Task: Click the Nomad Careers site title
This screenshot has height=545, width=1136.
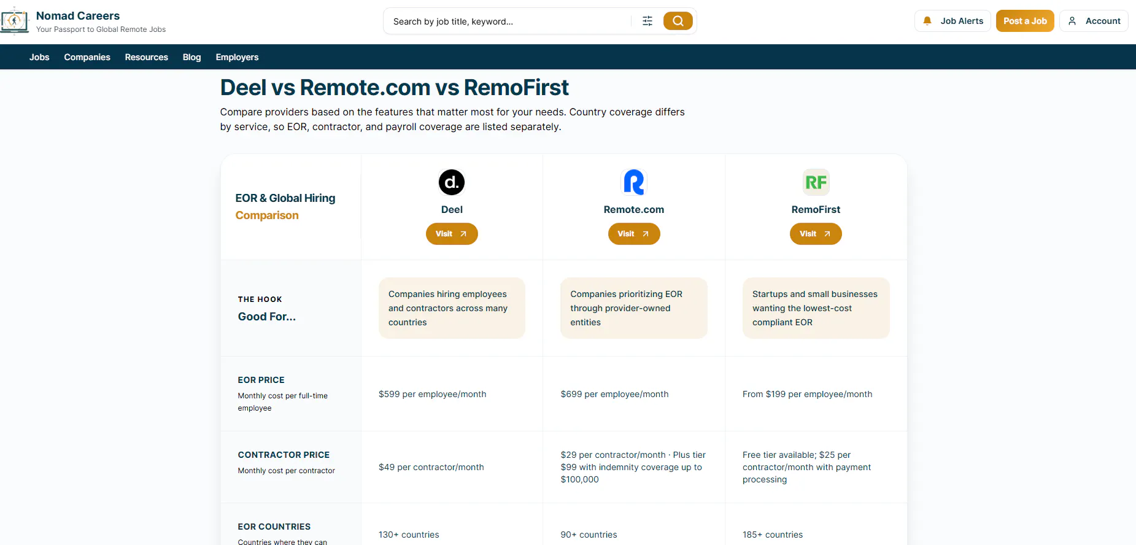Action: [78, 16]
